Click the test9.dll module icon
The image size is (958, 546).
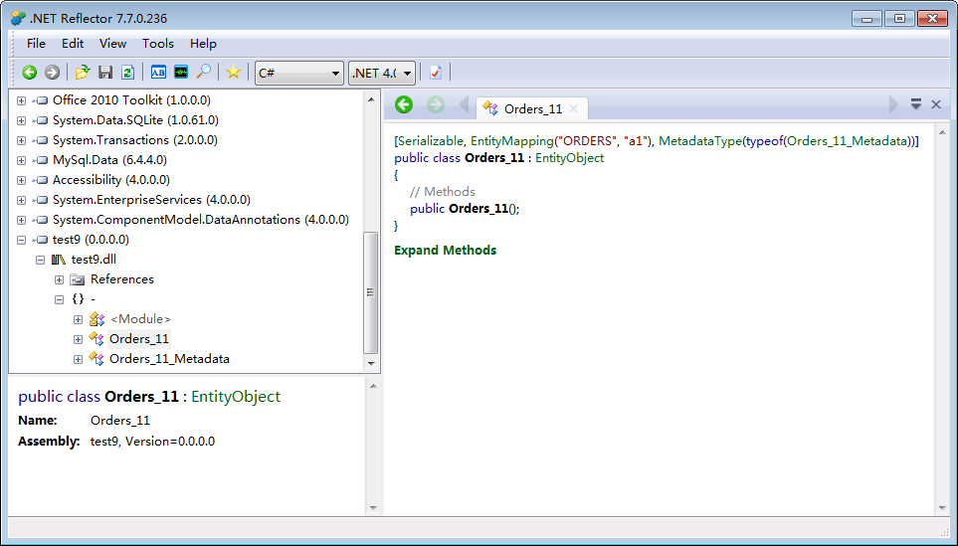click(x=59, y=260)
